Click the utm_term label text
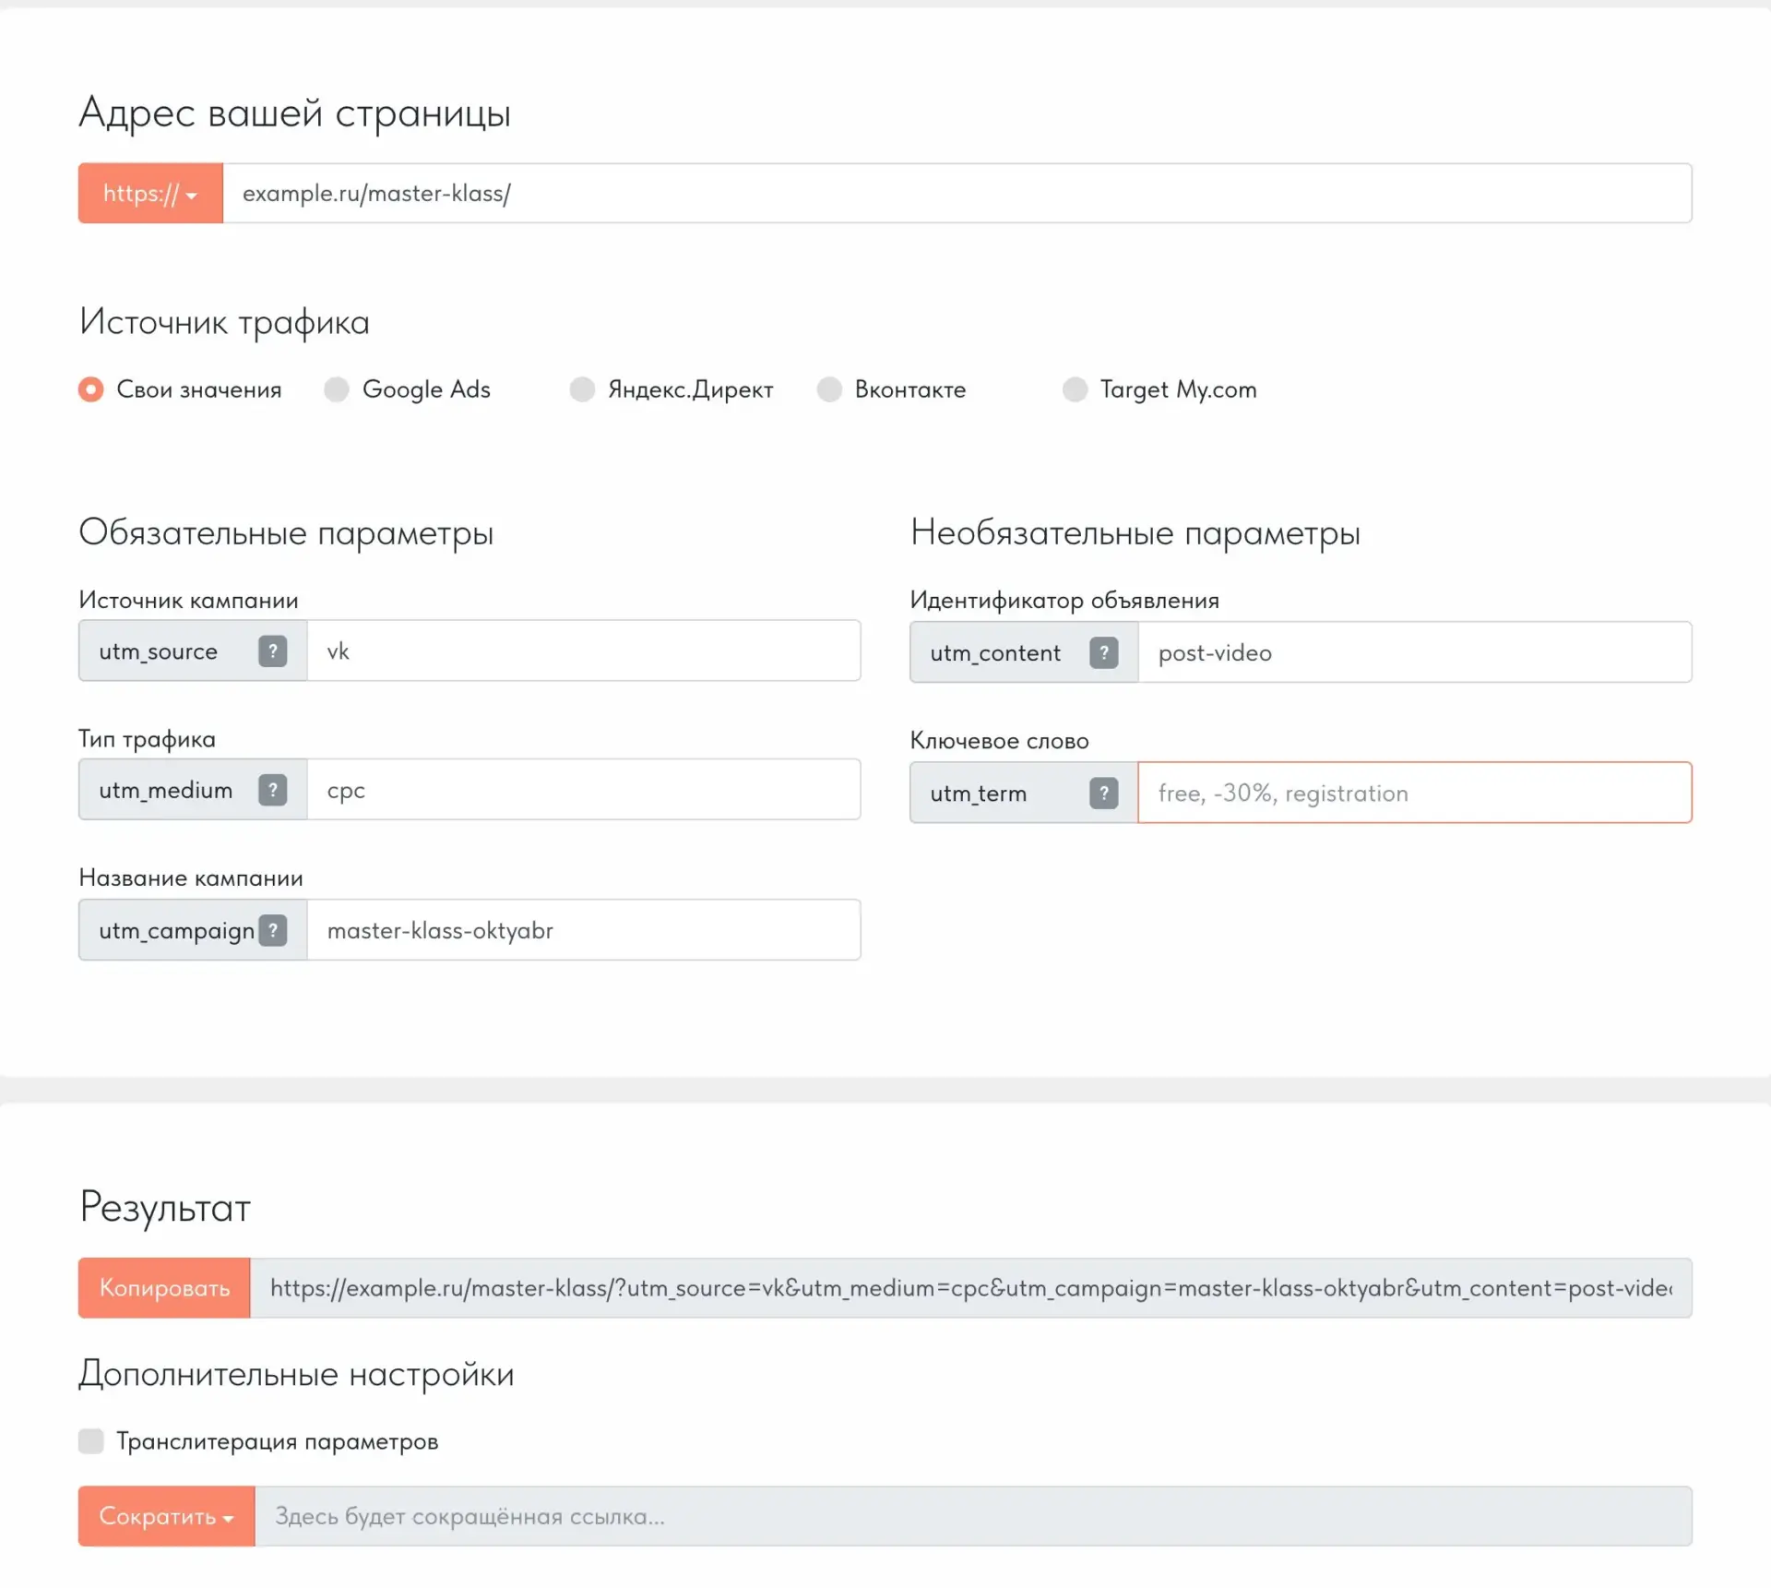The width and height of the screenshot is (1771, 1588). 979,794
